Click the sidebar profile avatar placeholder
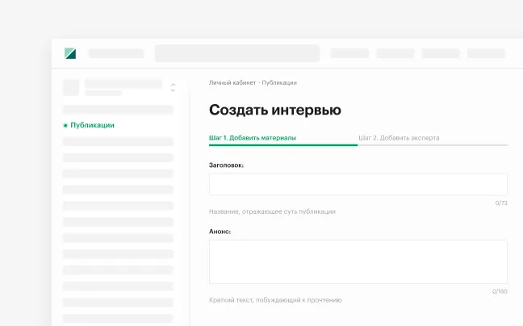Screen dimensions: 523x326 point(71,87)
